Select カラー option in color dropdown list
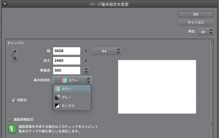Screen dimensions: 219x138 72,89
